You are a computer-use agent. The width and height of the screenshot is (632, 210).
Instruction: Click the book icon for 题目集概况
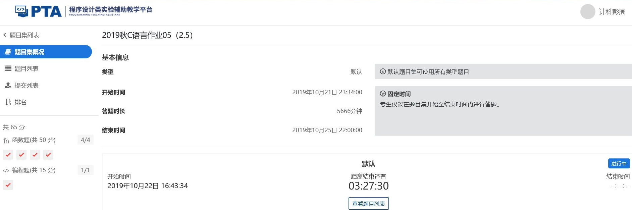click(8, 52)
